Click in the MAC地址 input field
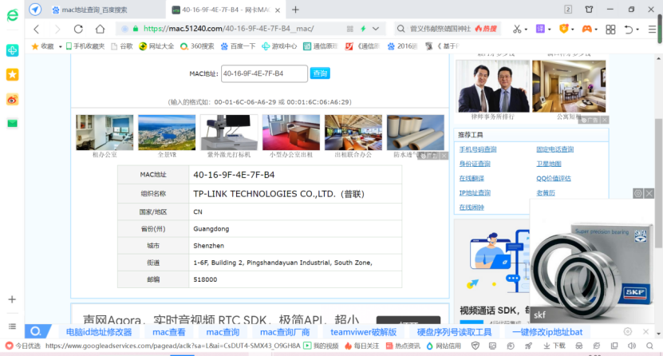 (x=264, y=73)
